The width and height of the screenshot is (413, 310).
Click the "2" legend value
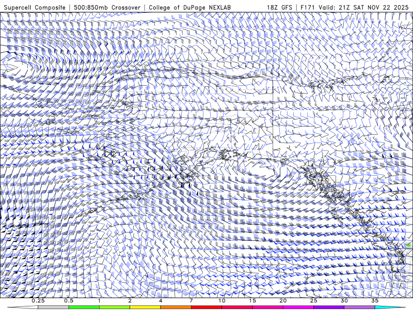coord(130,301)
